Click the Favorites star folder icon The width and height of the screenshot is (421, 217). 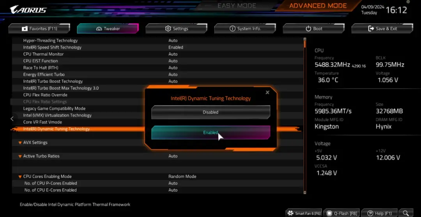pyautogui.click(x=25, y=29)
